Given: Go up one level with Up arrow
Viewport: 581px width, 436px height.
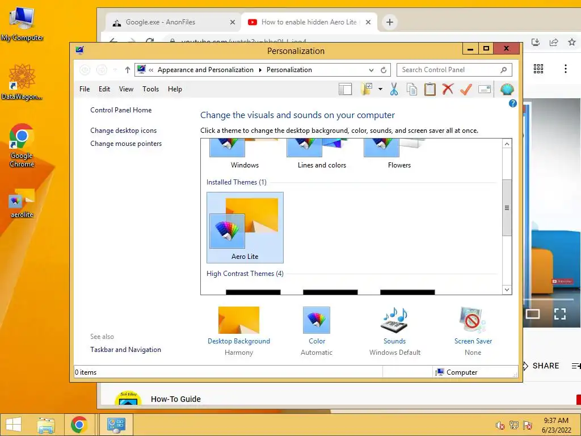Looking at the screenshot, I should 128,70.
